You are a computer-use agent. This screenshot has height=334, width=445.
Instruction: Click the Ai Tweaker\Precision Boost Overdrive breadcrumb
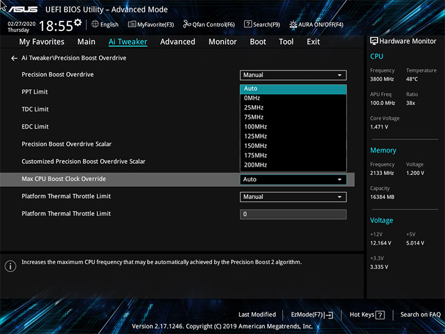click(74, 58)
